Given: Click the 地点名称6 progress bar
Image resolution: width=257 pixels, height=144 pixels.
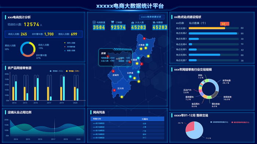Looking at the screenshot, I should [x=204, y=55].
